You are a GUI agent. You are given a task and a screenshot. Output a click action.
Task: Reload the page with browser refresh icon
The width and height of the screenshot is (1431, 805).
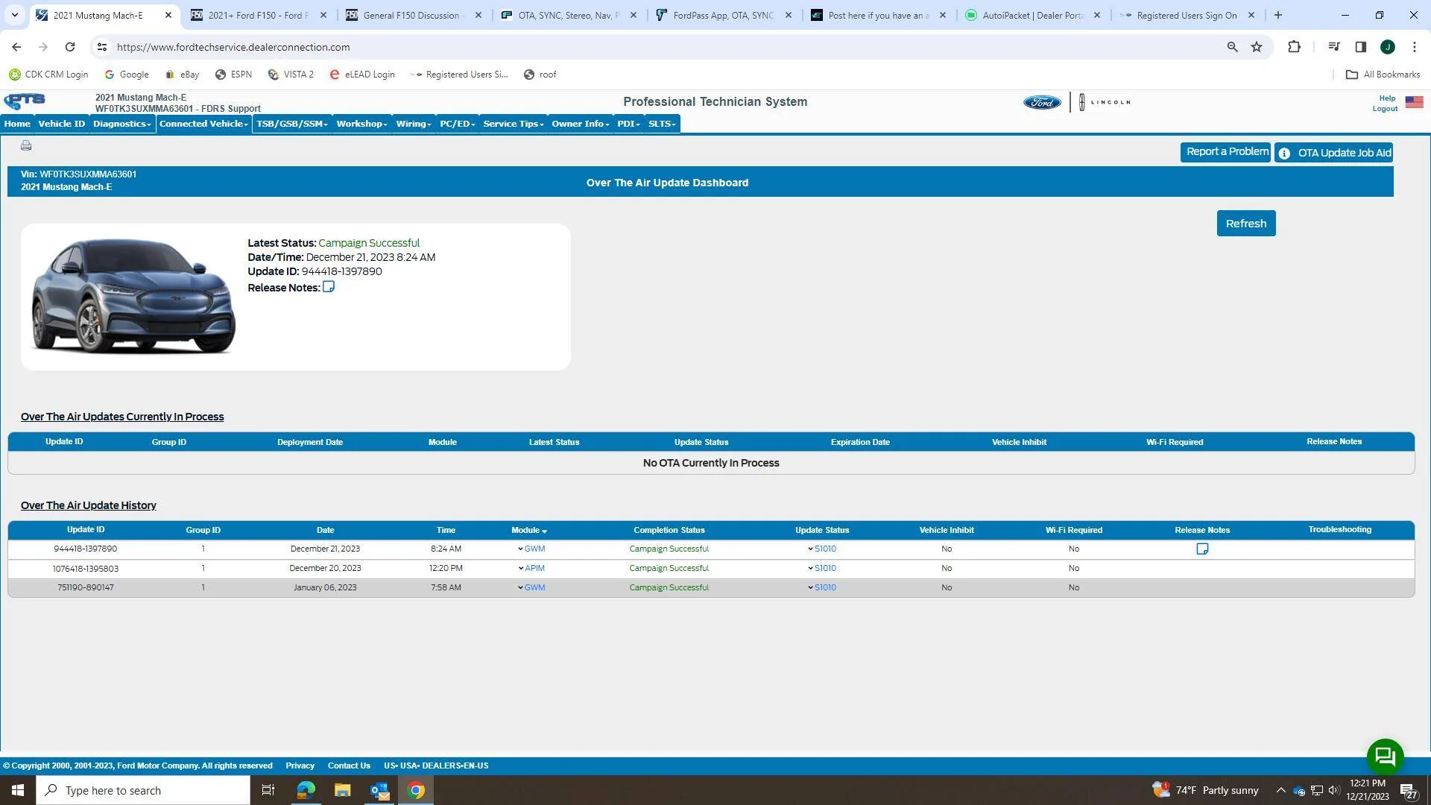[70, 47]
